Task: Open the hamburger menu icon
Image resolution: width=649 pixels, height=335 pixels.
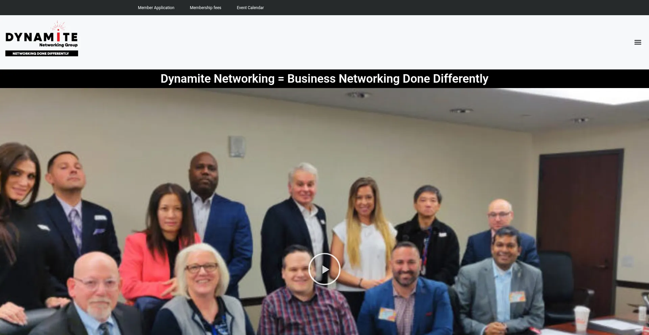Action: [x=638, y=42]
